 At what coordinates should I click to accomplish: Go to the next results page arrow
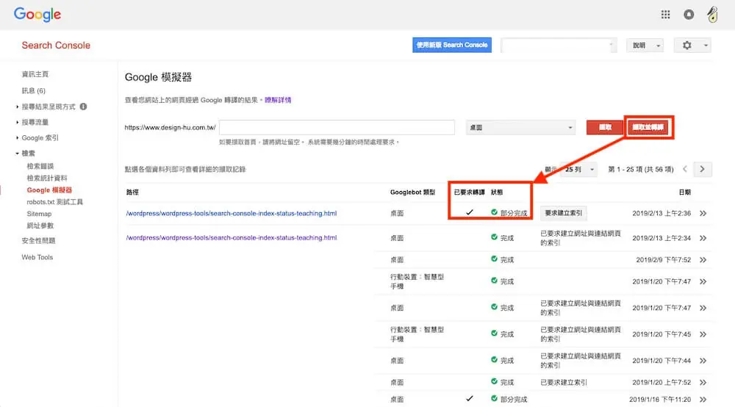click(x=702, y=169)
